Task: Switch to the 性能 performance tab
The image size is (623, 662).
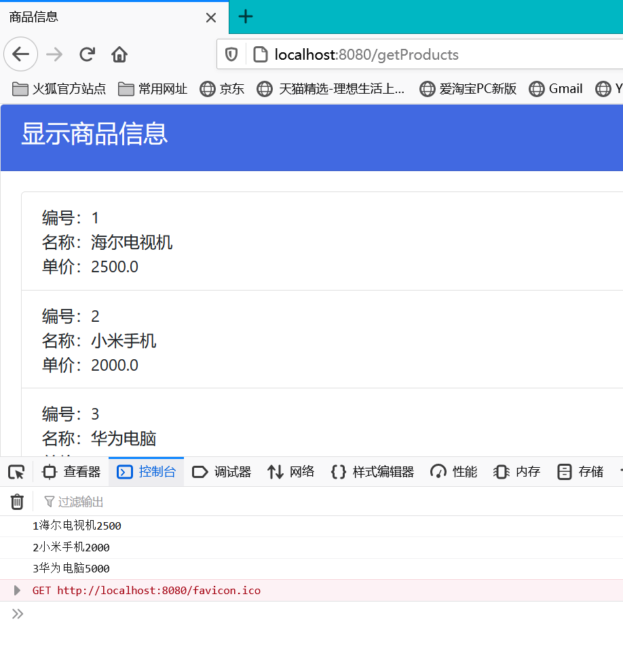Action: tap(454, 472)
